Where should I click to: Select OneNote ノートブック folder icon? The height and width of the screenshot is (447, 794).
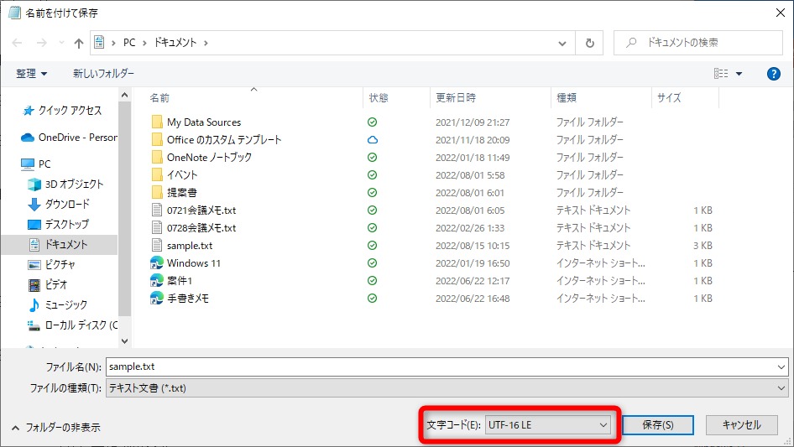pyautogui.click(x=157, y=158)
